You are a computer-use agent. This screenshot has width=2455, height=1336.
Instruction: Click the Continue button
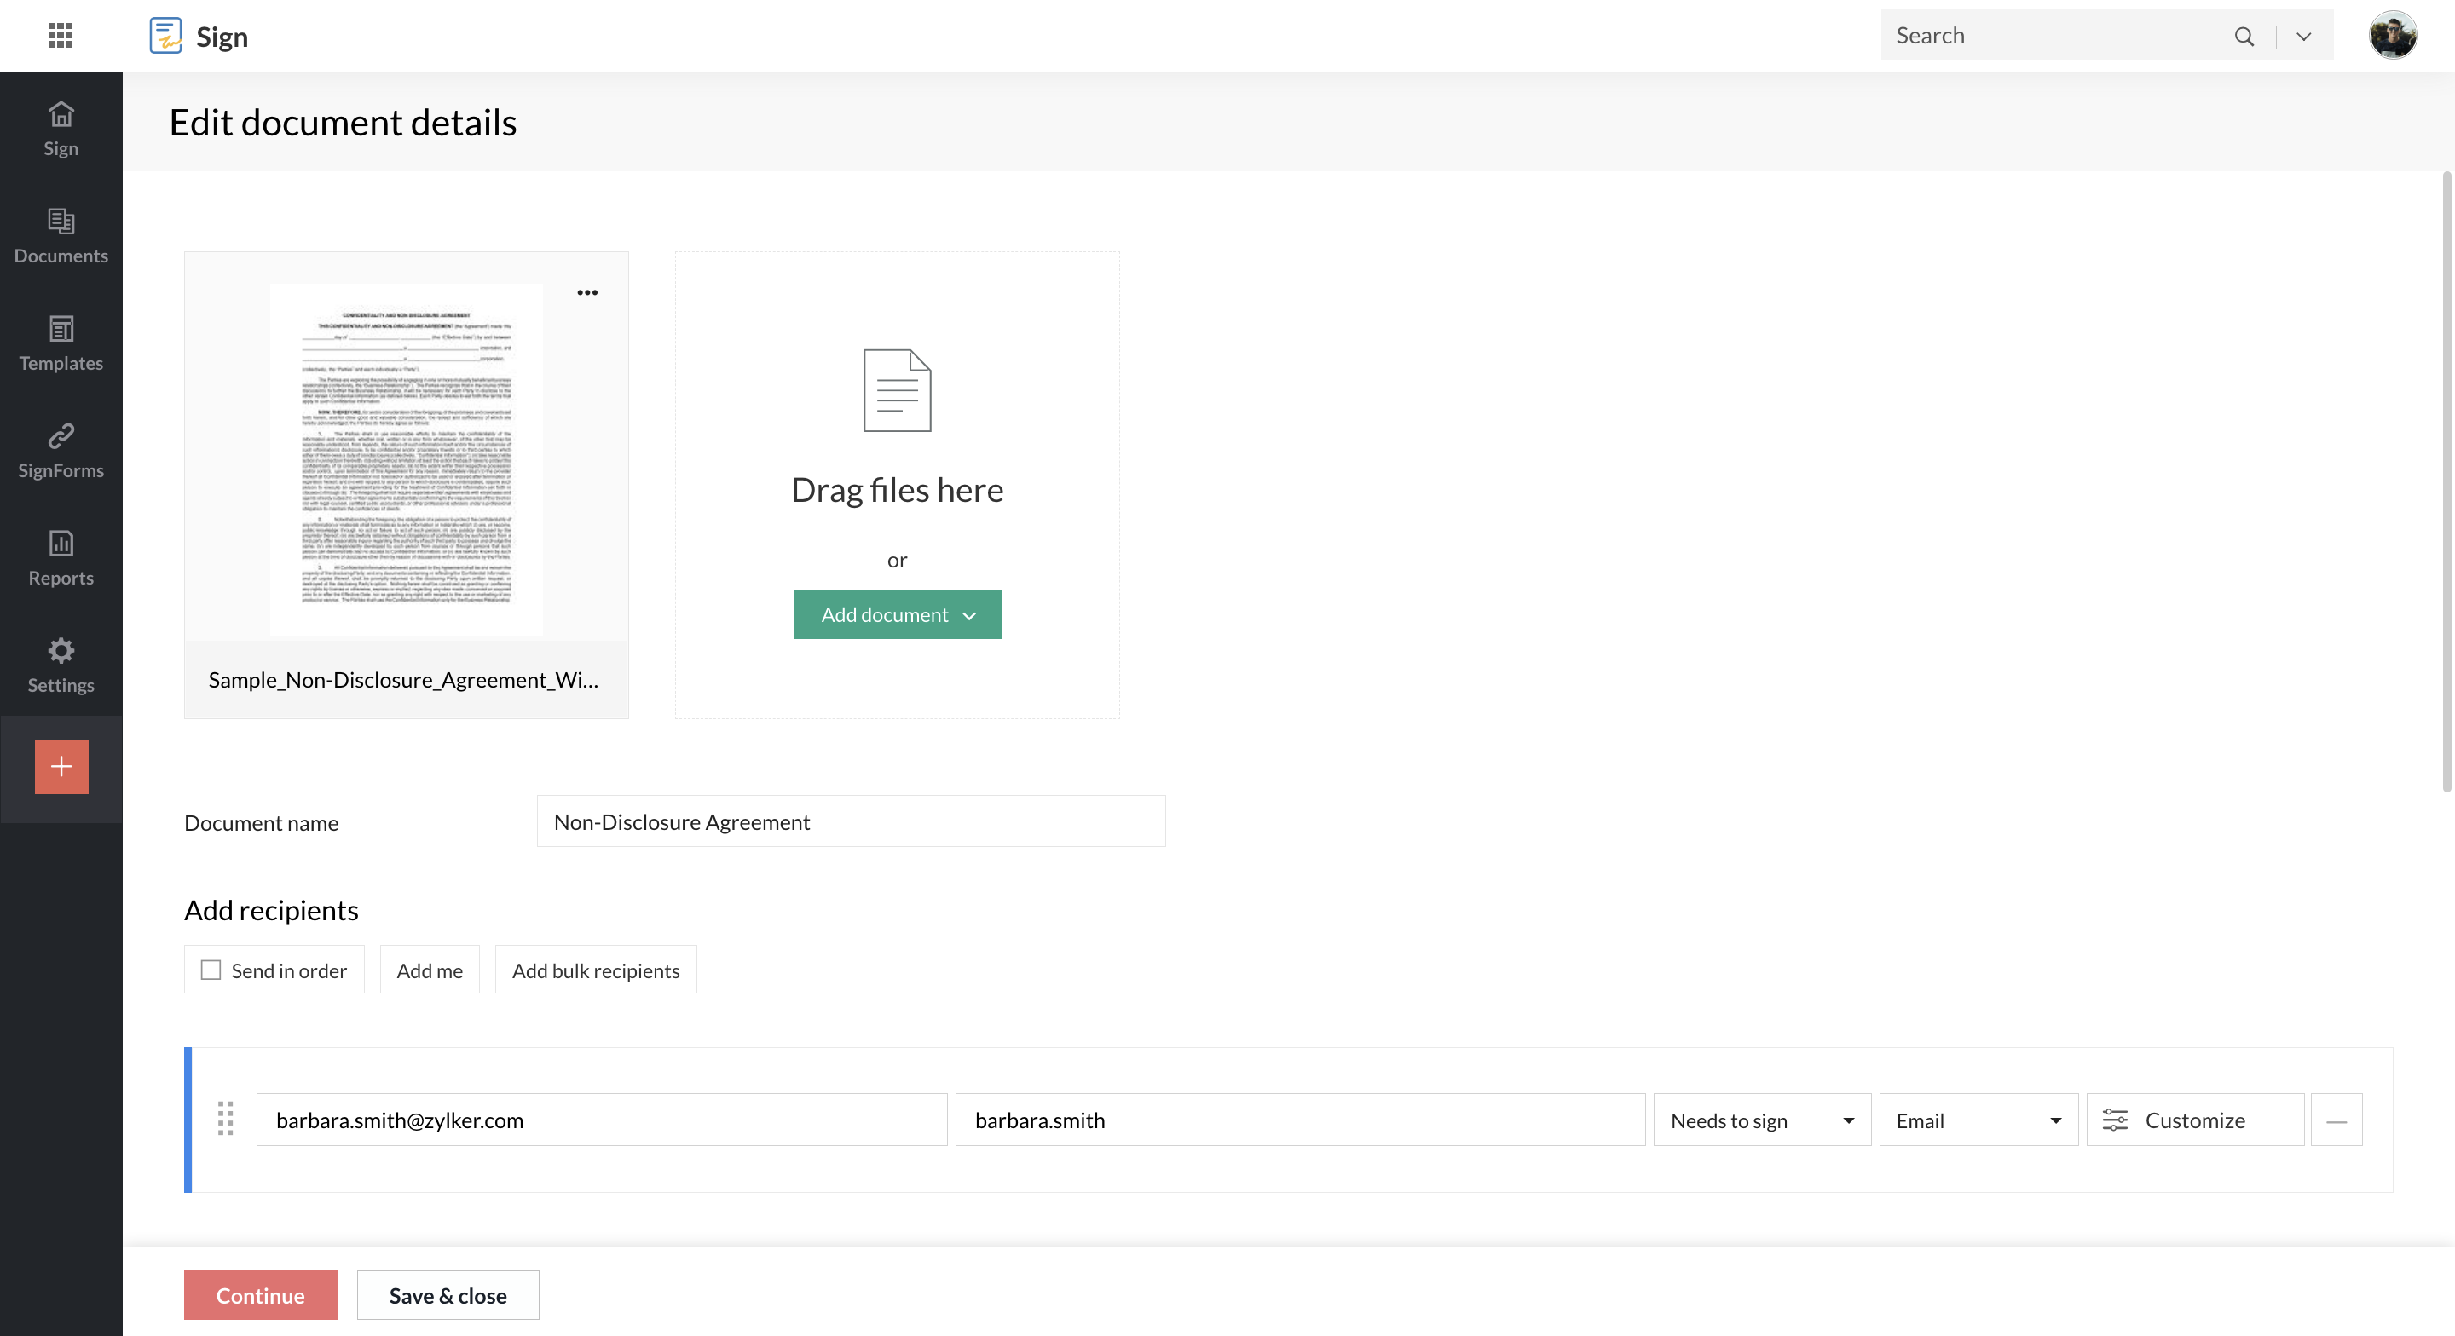click(260, 1295)
